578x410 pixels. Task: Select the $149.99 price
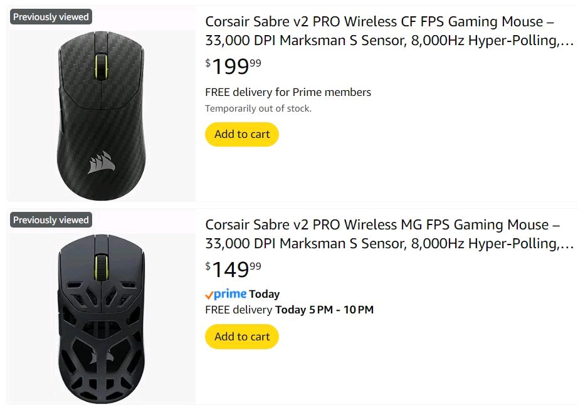coord(233,269)
